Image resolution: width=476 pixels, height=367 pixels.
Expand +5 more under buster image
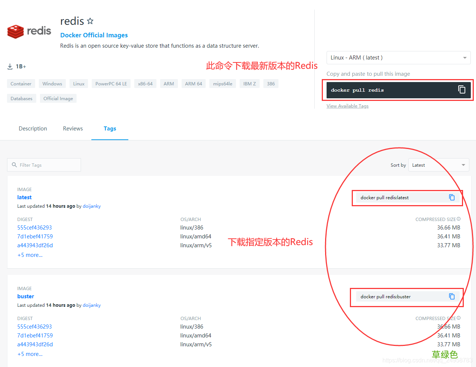coord(30,354)
